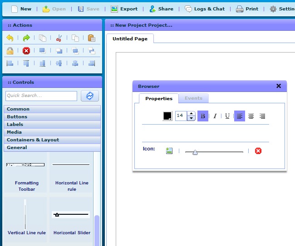Click the clipboard paste icon

tap(91, 38)
